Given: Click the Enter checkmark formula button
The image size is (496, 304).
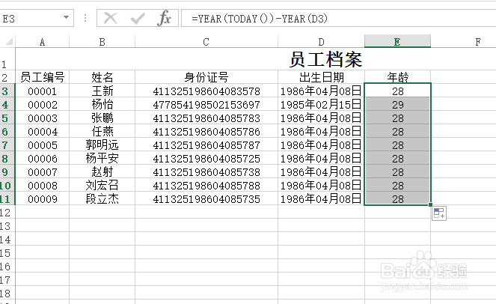Looking at the screenshot, I should pos(138,19).
